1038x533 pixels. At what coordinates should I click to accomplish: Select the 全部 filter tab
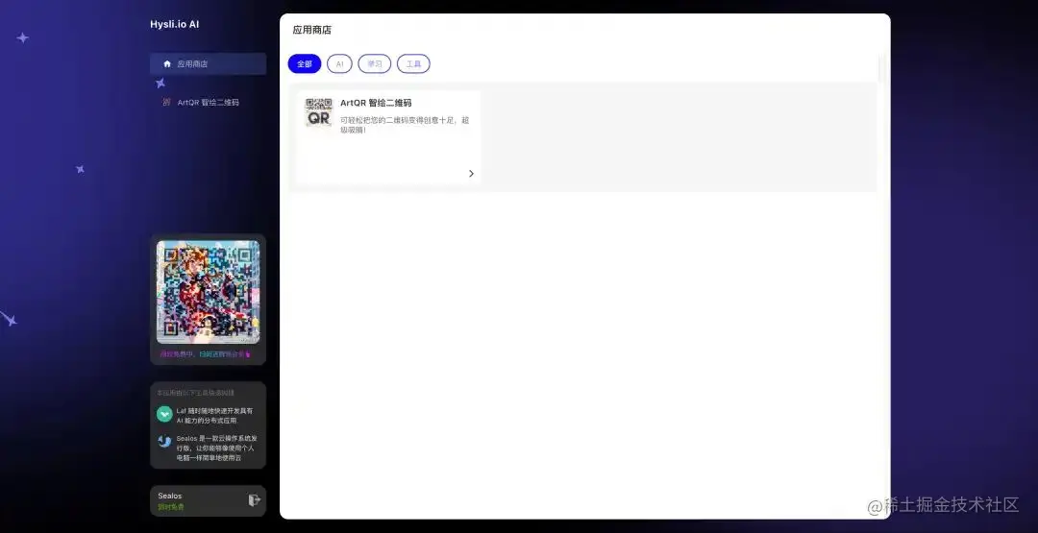(x=305, y=64)
